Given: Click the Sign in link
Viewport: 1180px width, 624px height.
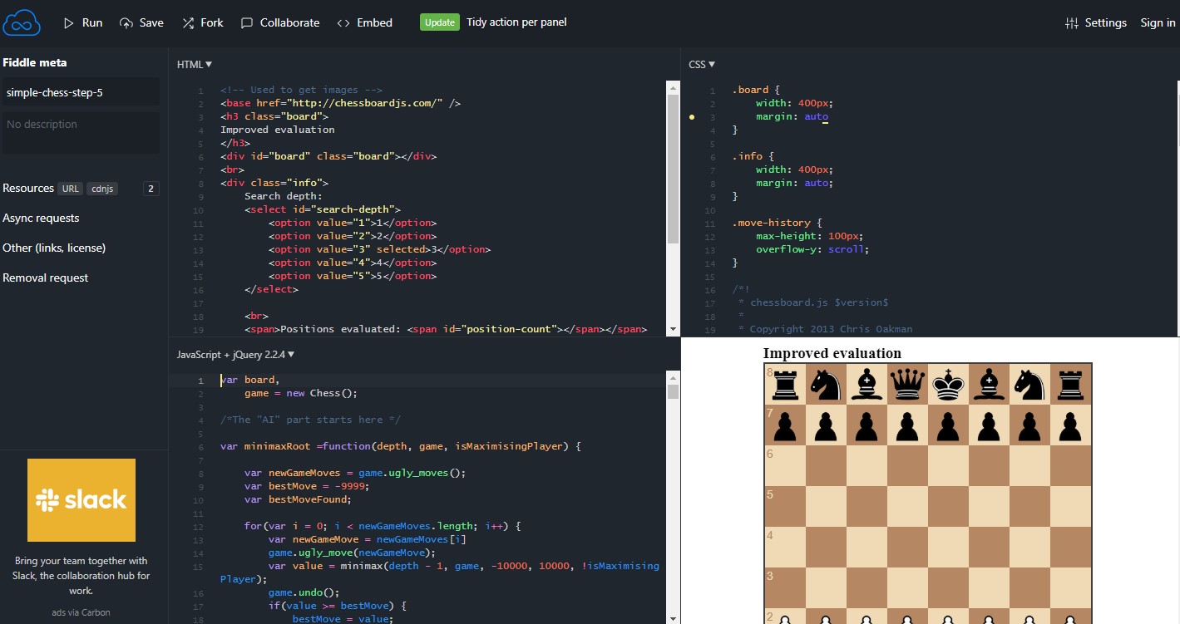Looking at the screenshot, I should tap(1157, 22).
